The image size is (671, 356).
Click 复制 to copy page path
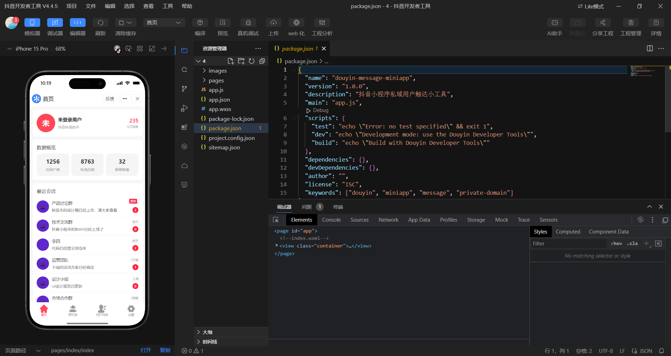[x=165, y=350]
